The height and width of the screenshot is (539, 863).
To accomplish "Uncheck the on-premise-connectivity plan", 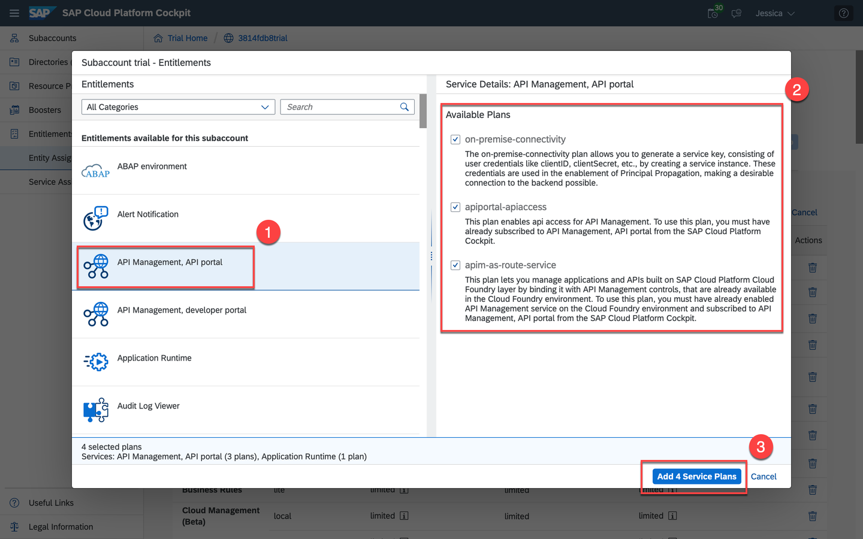I will (x=455, y=140).
